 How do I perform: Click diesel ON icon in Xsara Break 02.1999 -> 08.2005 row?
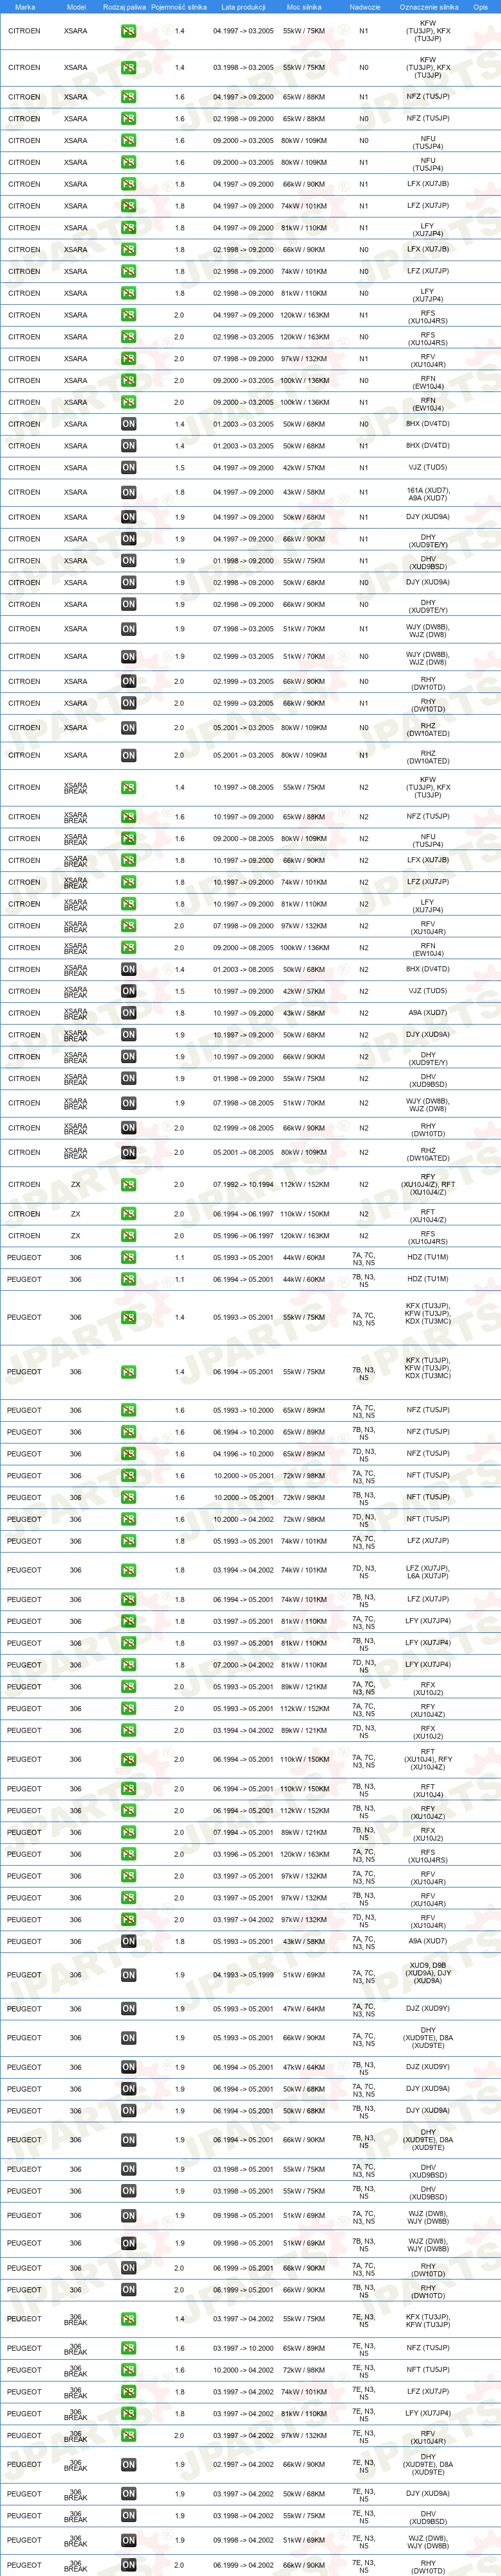coord(129,1128)
